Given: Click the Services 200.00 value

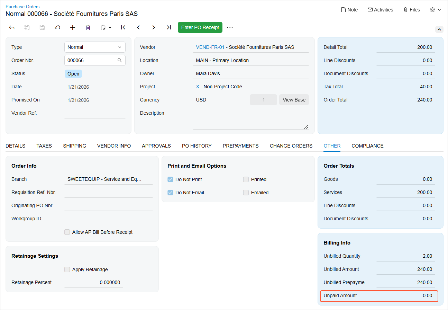Looking at the screenshot, I should coord(424,192).
